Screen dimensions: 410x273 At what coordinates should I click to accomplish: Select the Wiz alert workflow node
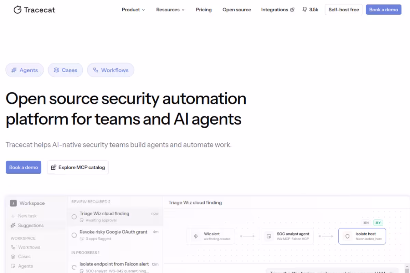[211, 236]
